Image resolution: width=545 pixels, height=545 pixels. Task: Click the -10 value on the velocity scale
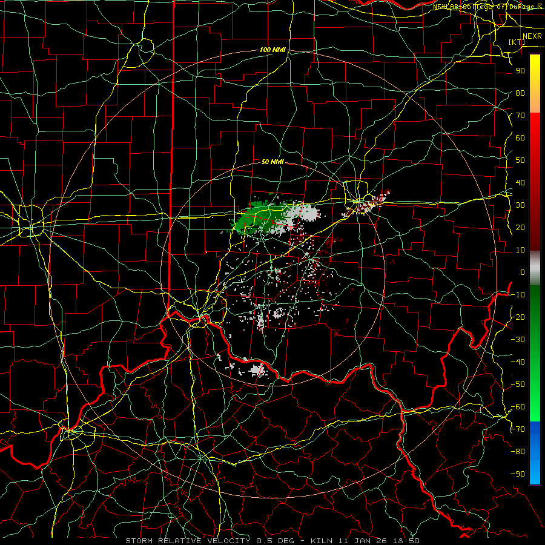click(x=518, y=295)
